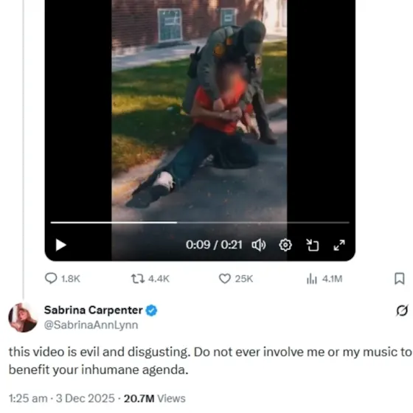Viewport: 413px width, 413px height.
Task: Expand video to fullscreen
Action: click(x=339, y=245)
